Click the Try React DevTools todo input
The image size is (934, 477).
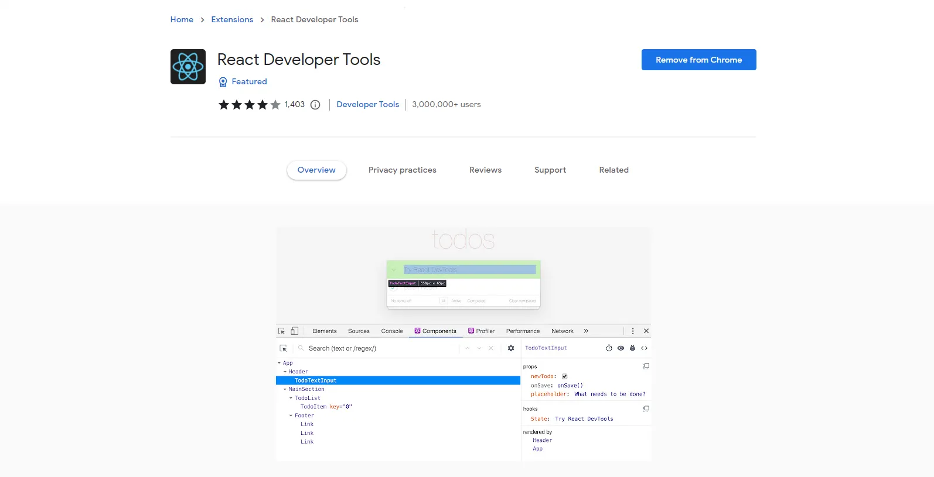(469, 270)
